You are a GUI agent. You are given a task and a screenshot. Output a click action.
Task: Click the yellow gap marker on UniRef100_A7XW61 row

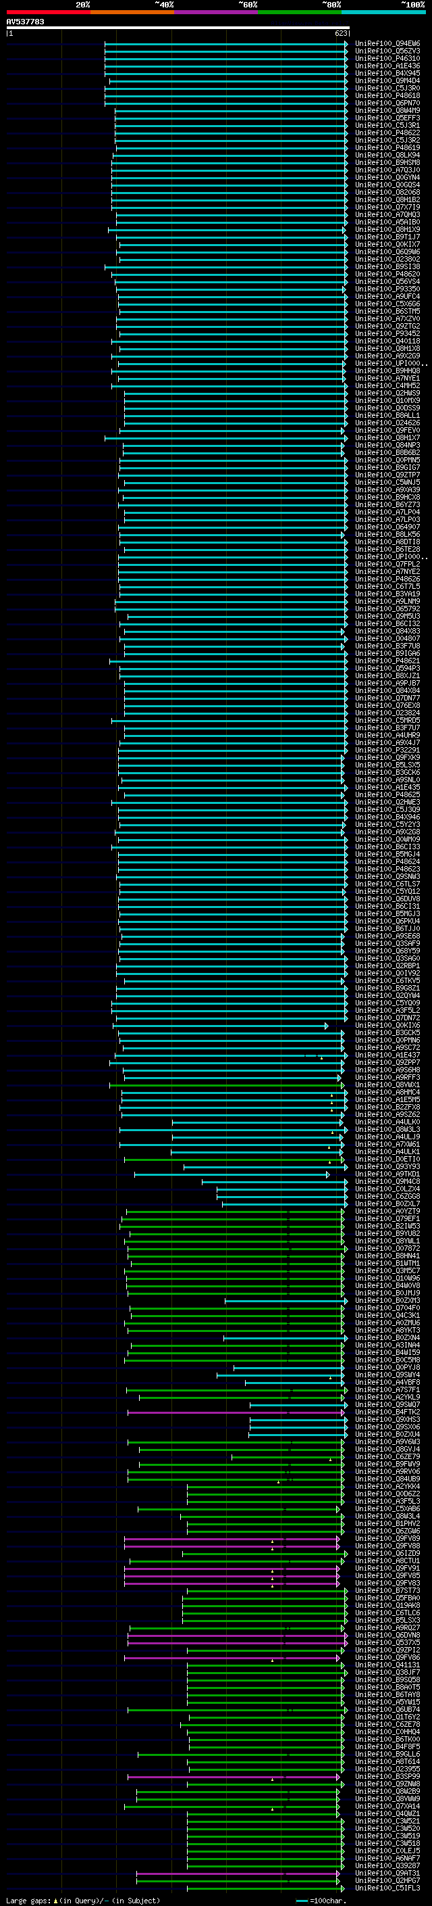coord(329,1147)
